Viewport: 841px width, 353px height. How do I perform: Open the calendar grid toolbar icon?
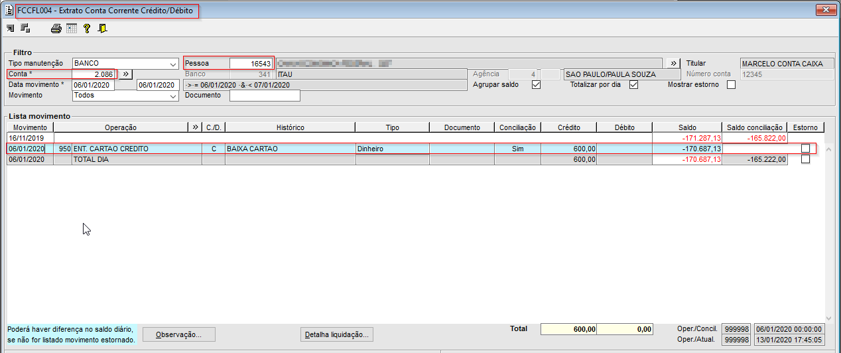tap(72, 29)
